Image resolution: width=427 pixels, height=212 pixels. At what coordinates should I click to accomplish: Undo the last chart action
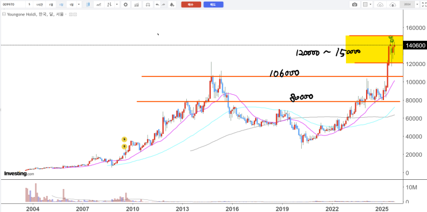click(x=157, y=5)
